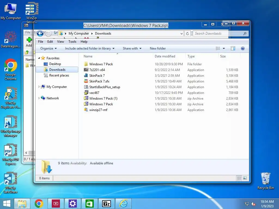
Task: Select WinZip SafeShare desktop icon
Action: click(11, 183)
